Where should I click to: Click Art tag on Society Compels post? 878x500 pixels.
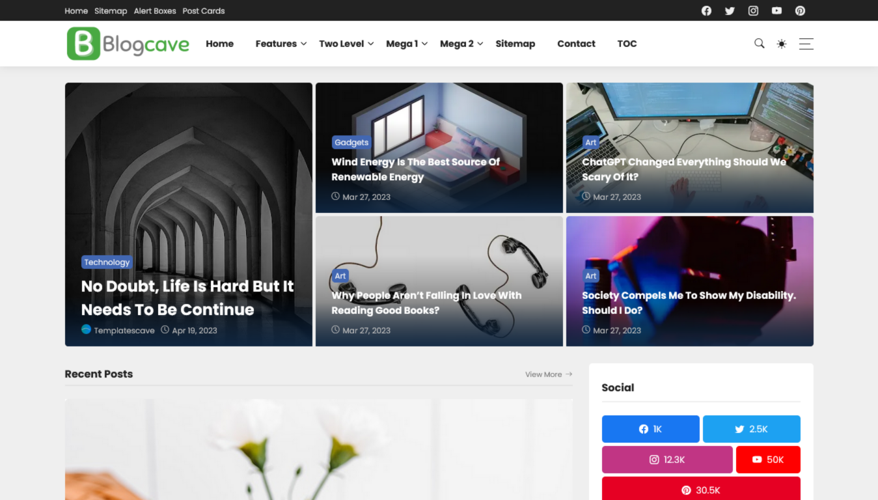[x=590, y=275]
